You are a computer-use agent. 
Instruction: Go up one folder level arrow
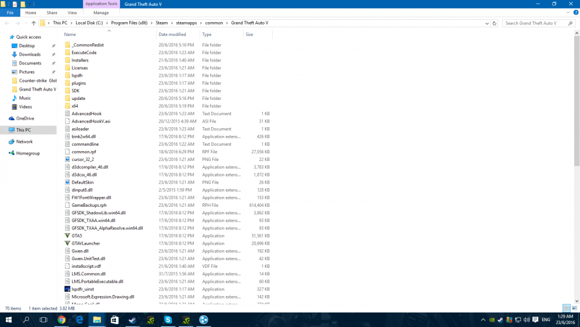[x=34, y=23]
